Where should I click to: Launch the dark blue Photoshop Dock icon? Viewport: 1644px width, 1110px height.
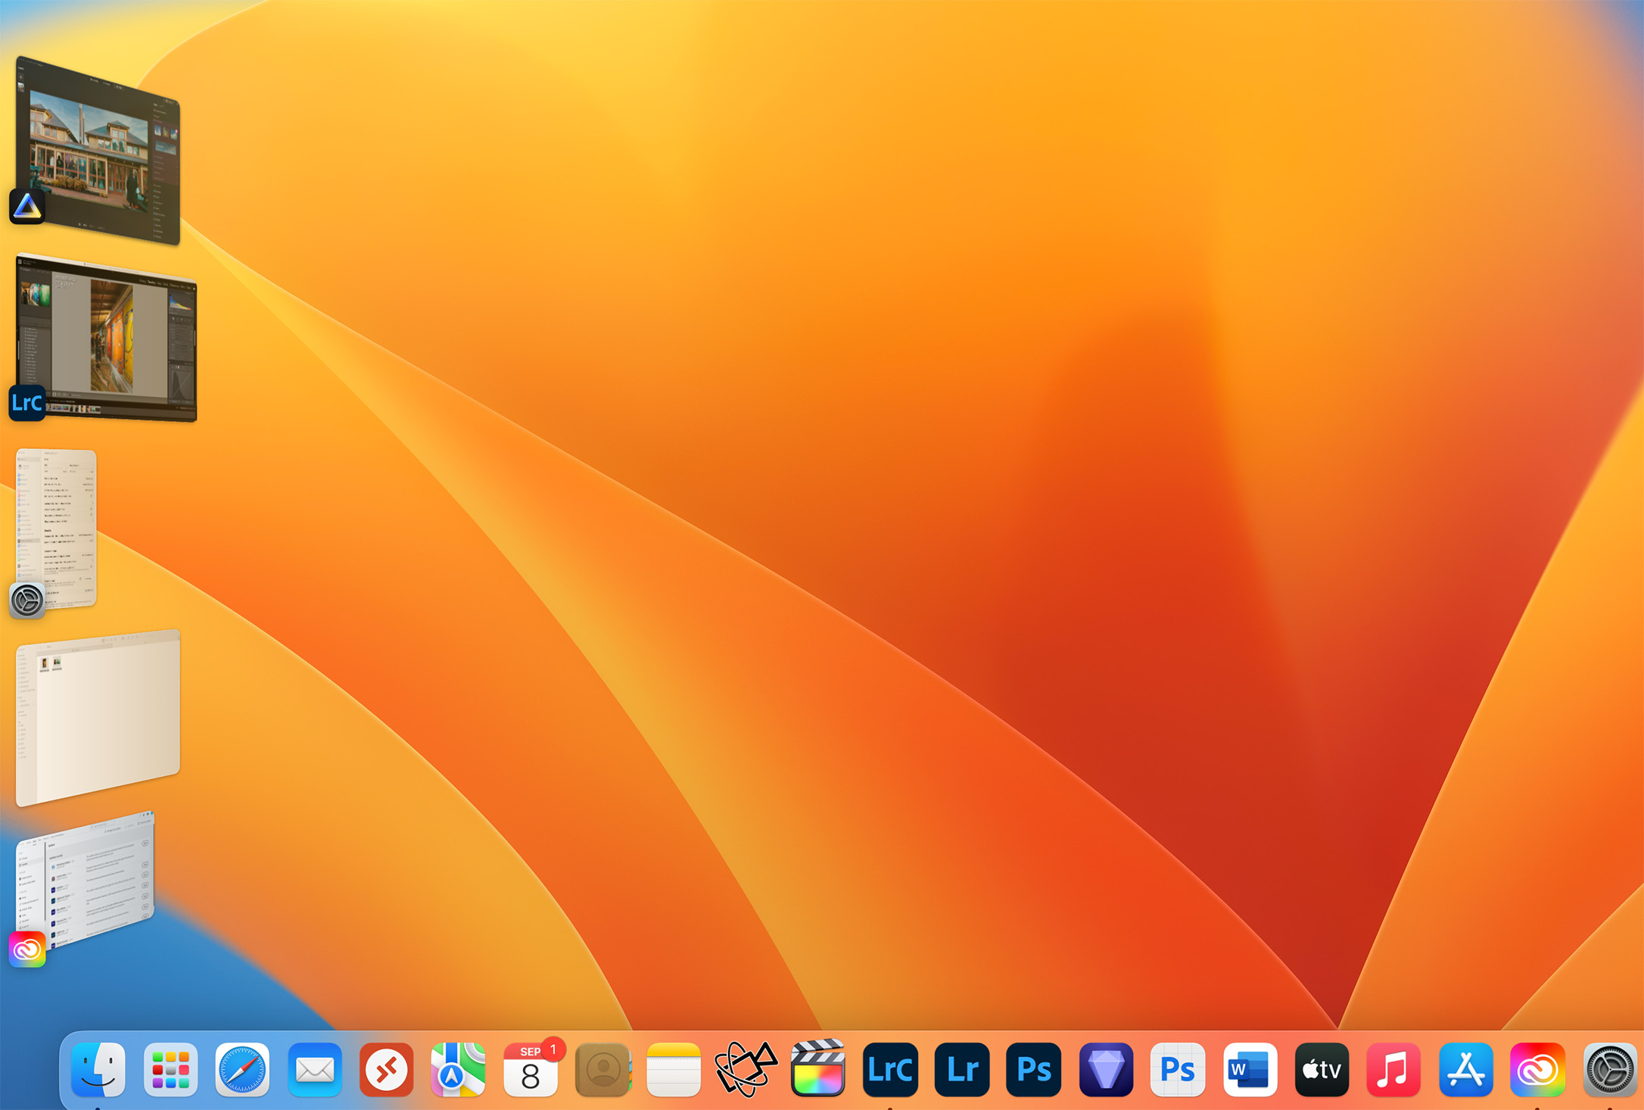pos(1034,1069)
